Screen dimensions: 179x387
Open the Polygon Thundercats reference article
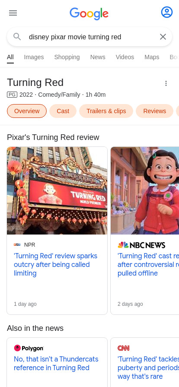pyautogui.click(x=56, y=363)
